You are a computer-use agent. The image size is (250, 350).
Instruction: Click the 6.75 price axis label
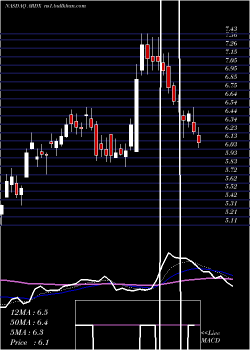(x=231, y=85)
